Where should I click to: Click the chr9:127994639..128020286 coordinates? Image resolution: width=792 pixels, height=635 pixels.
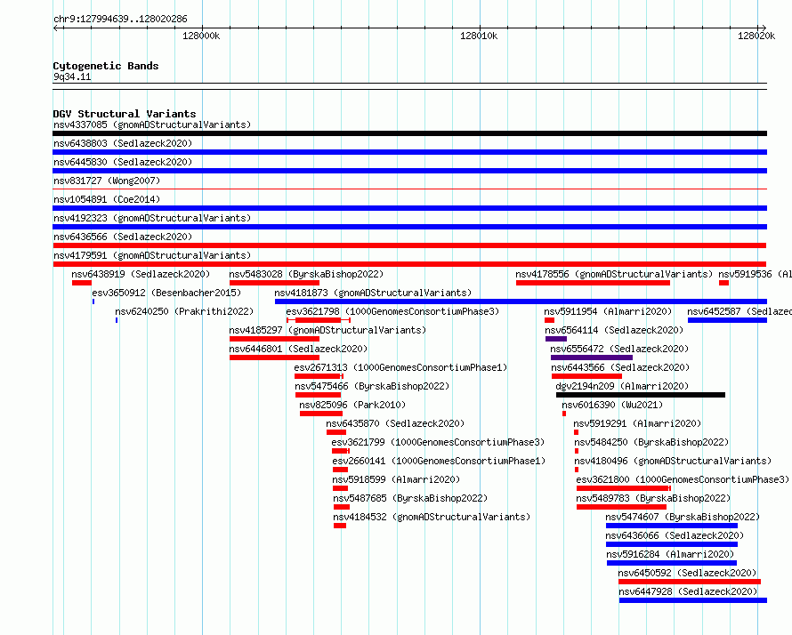[x=120, y=19]
